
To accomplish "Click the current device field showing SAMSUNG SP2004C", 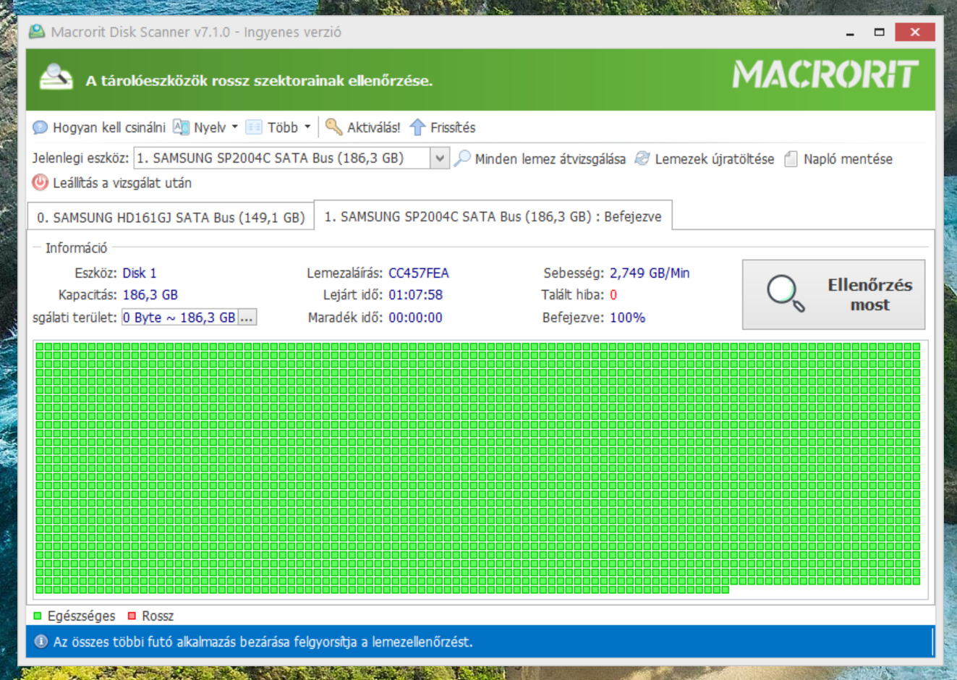I will coord(282,158).
